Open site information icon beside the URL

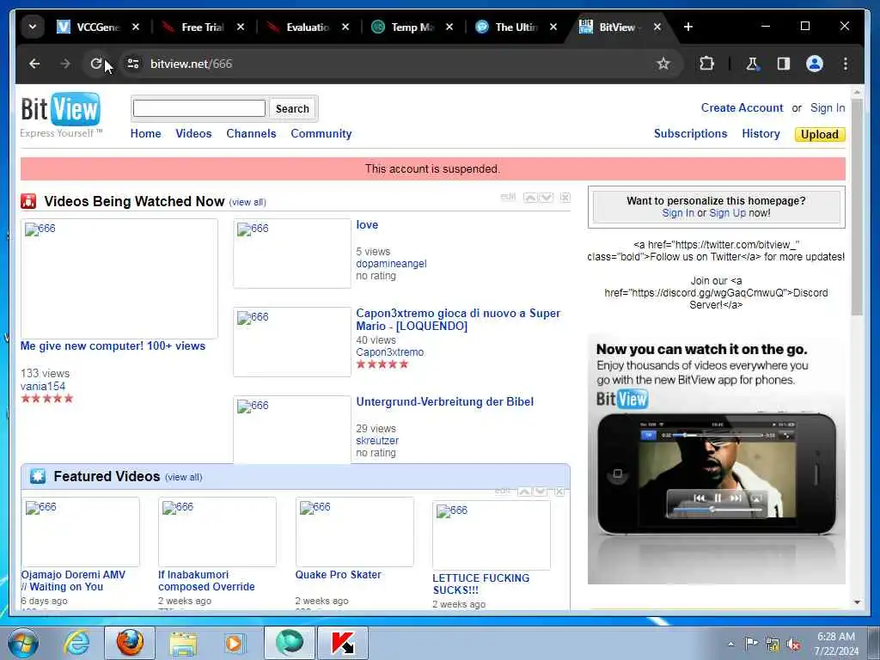pos(133,64)
